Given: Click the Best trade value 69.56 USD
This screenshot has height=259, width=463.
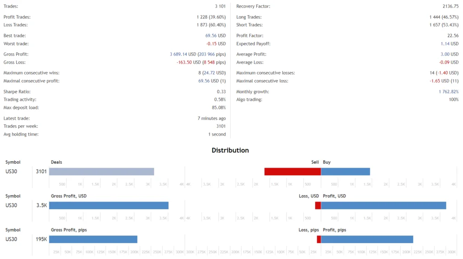Looking at the screenshot, I should pos(216,36).
